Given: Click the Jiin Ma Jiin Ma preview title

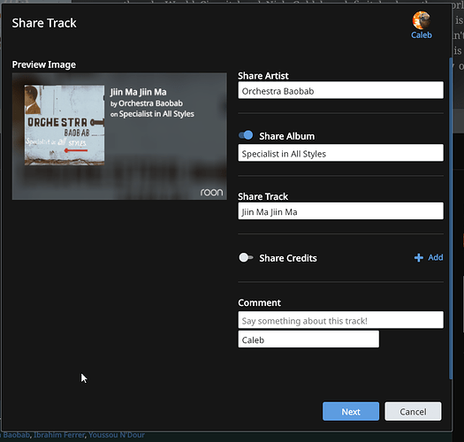Looking at the screenshot, I should point(138,92).
